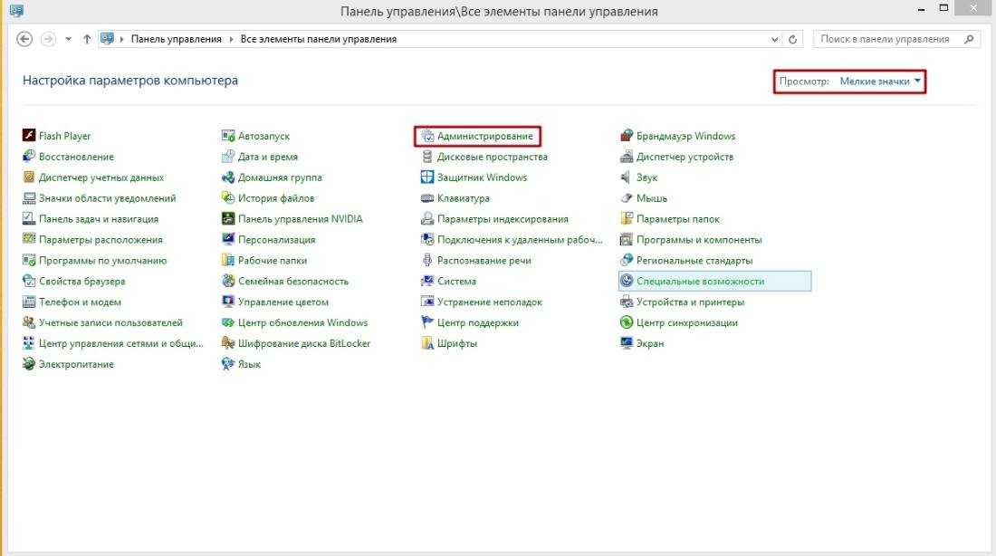Click Панель управления breadcrumb in address bar
The width and height of the screenshot is (996, 556).
pyautogui.click(x=176, y=39)
